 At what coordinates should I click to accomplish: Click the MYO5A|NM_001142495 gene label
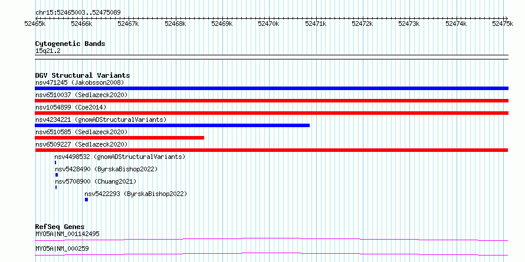[67, 234]
